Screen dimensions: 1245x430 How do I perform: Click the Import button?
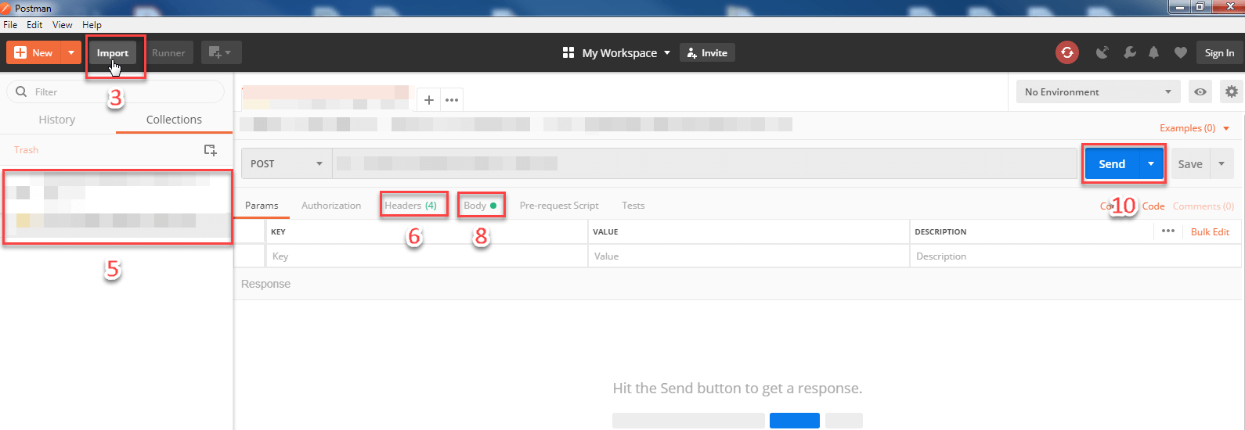click(x=113, y=52)
